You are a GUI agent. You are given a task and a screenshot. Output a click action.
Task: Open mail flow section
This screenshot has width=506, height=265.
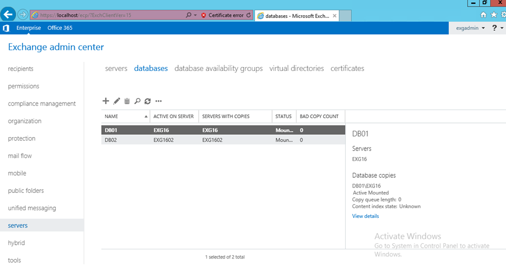[19, 156]
